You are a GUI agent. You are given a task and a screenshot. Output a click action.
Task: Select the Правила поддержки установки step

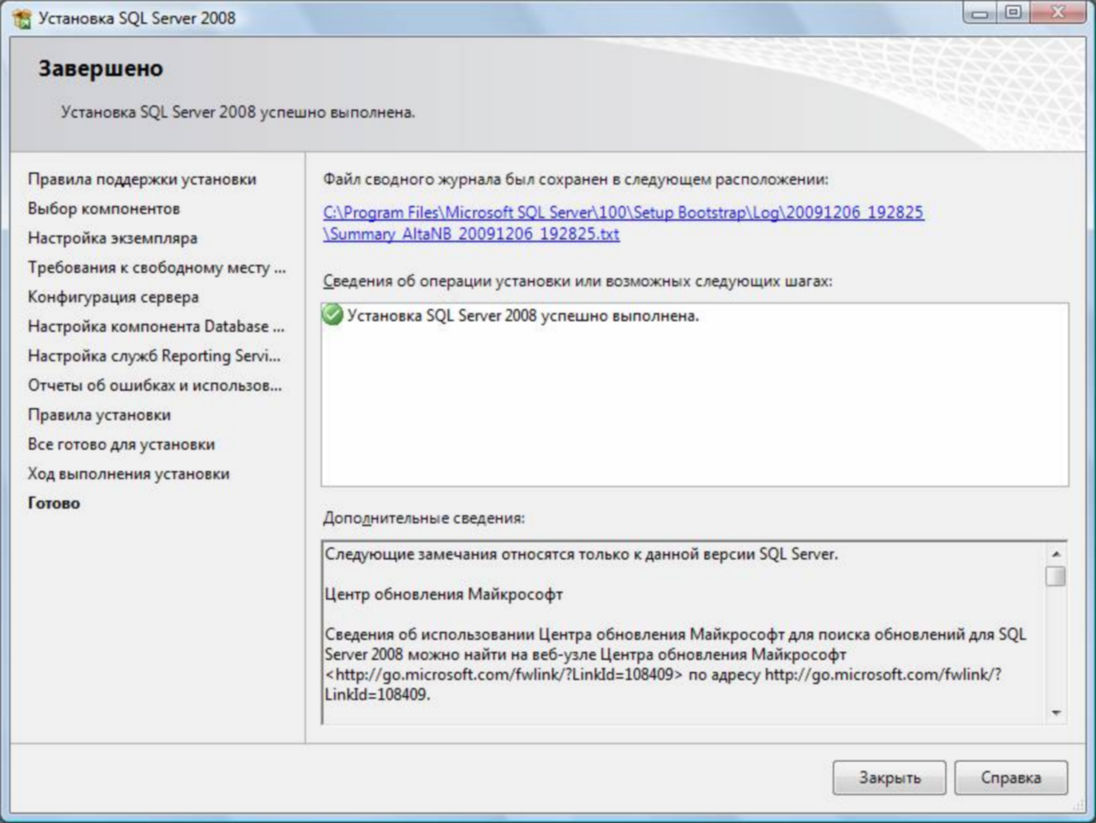(x=142, y=179)
